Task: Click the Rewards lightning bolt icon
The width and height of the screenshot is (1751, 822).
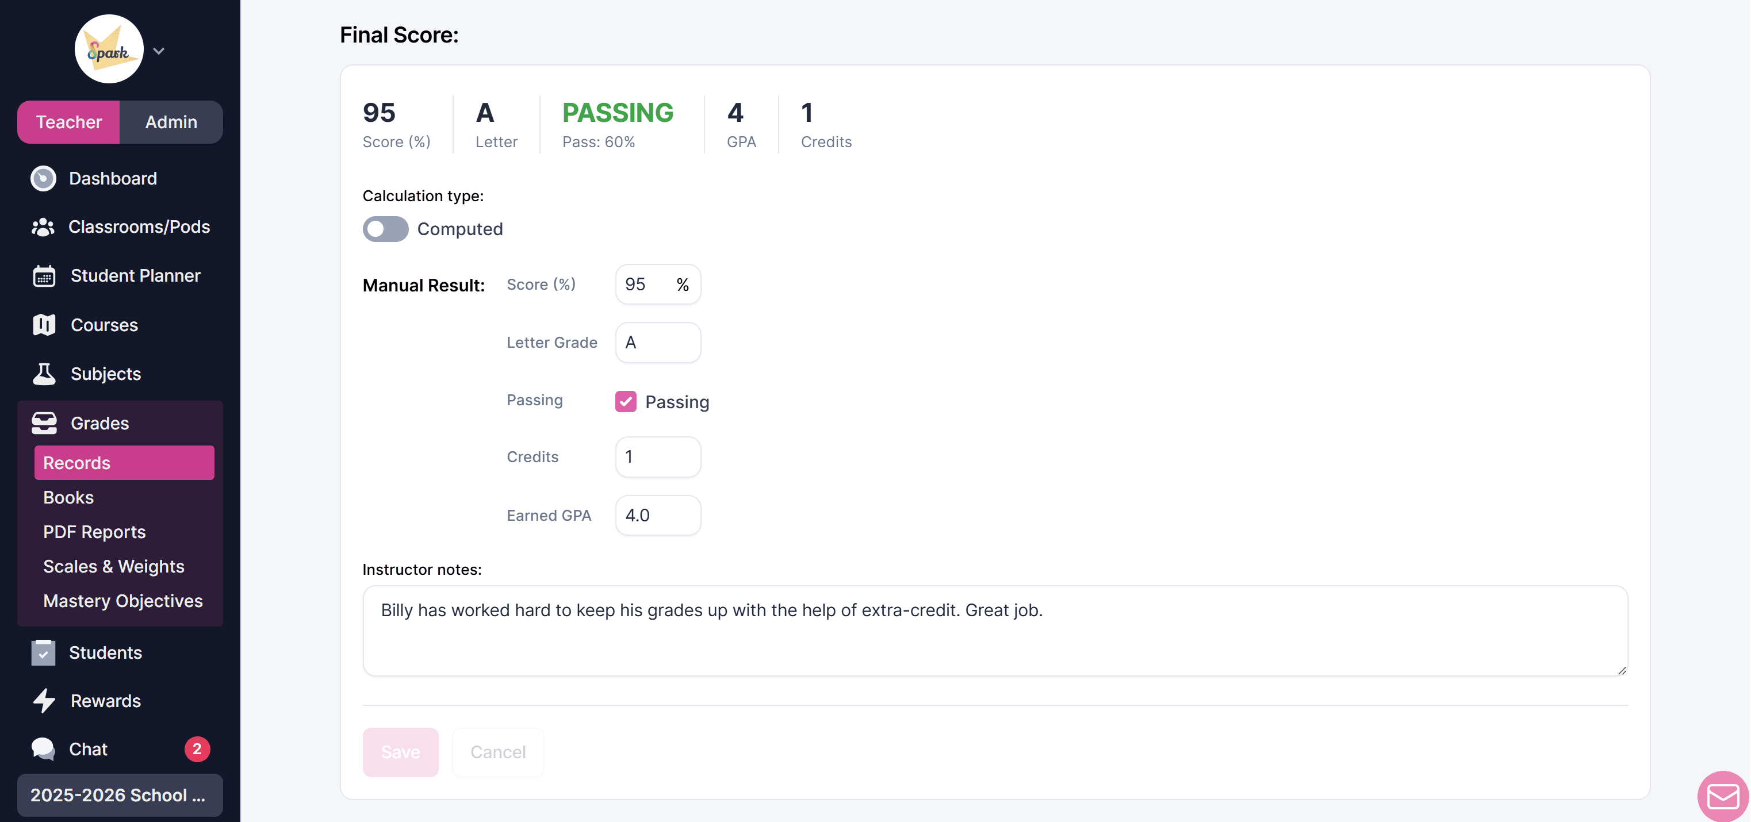Action: tap(44, 700)
